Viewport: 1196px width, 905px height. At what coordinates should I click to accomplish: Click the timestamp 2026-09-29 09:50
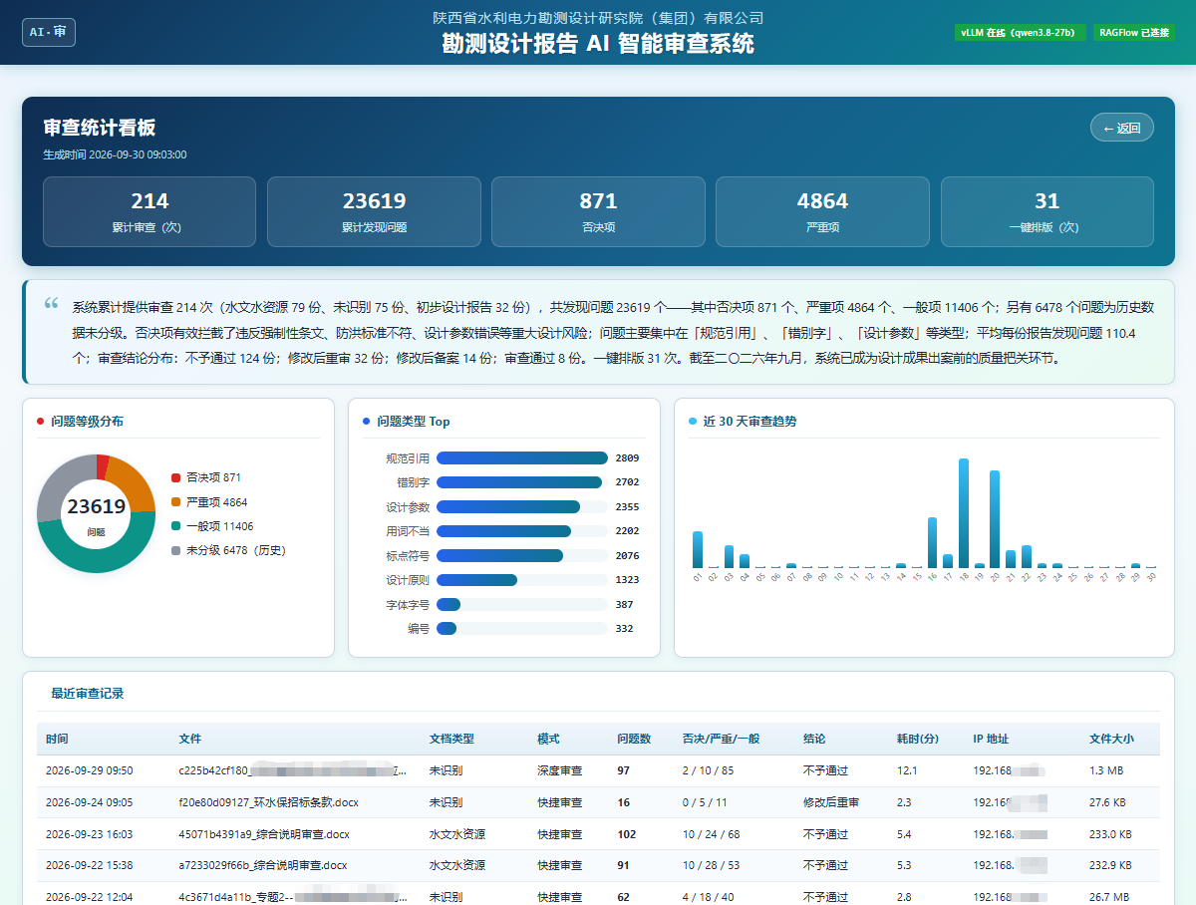[x=89, y=770]
